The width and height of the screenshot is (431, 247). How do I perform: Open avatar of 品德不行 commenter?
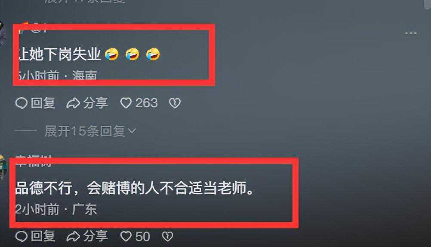point(3,167)
